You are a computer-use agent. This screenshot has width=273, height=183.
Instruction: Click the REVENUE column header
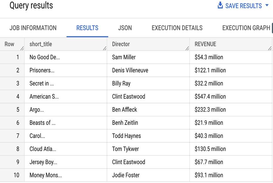[231, 44]
